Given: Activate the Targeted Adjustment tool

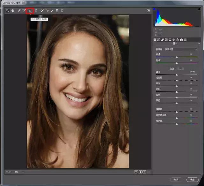Looking at the screenshot, I should point(30,11).
